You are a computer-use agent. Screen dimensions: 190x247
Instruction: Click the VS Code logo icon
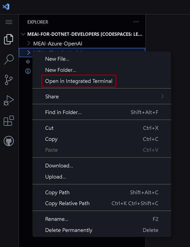pyautogui.click(x=6, y=7)
